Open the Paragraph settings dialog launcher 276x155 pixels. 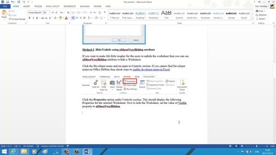click(106, 23)
